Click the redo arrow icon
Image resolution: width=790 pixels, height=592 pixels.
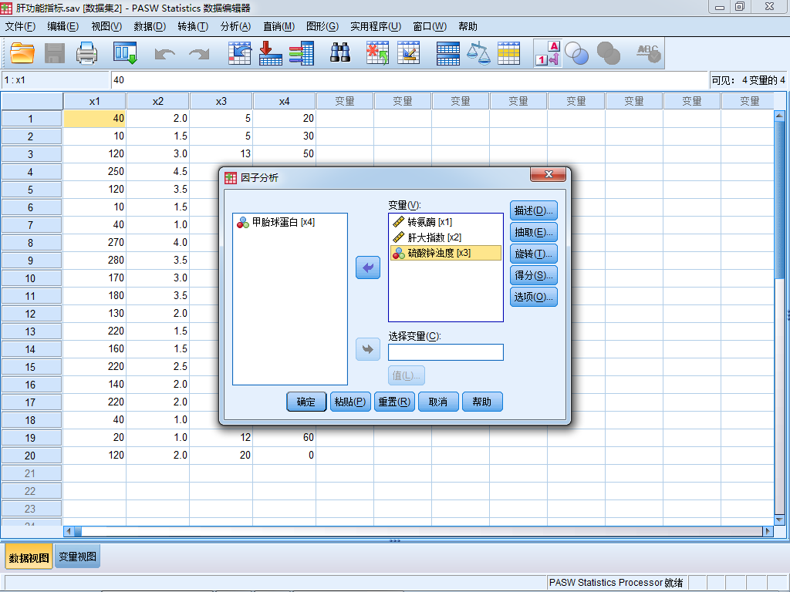199,54
